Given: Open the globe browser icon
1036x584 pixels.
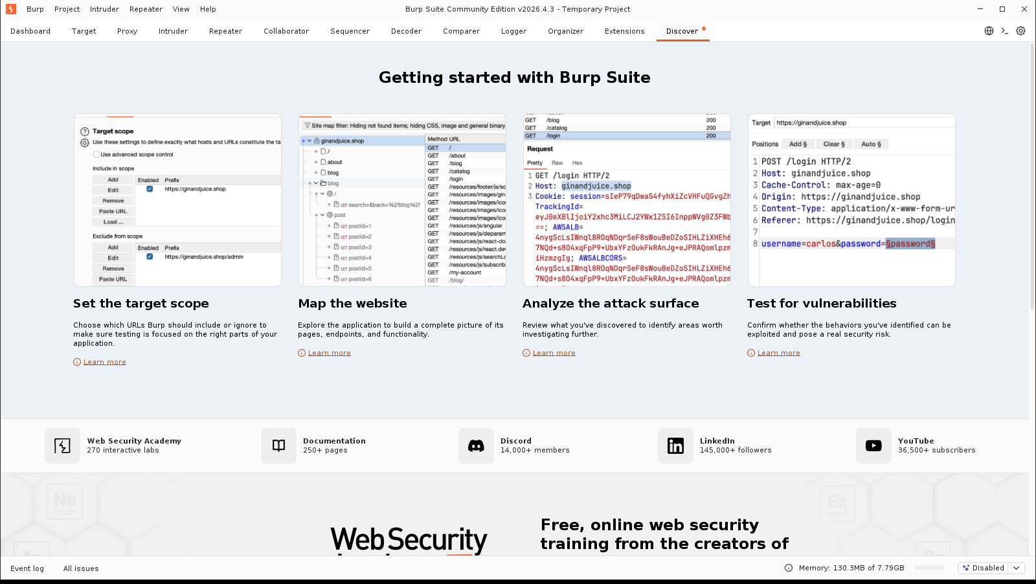Looking at the screenshot, I should 989,30.
